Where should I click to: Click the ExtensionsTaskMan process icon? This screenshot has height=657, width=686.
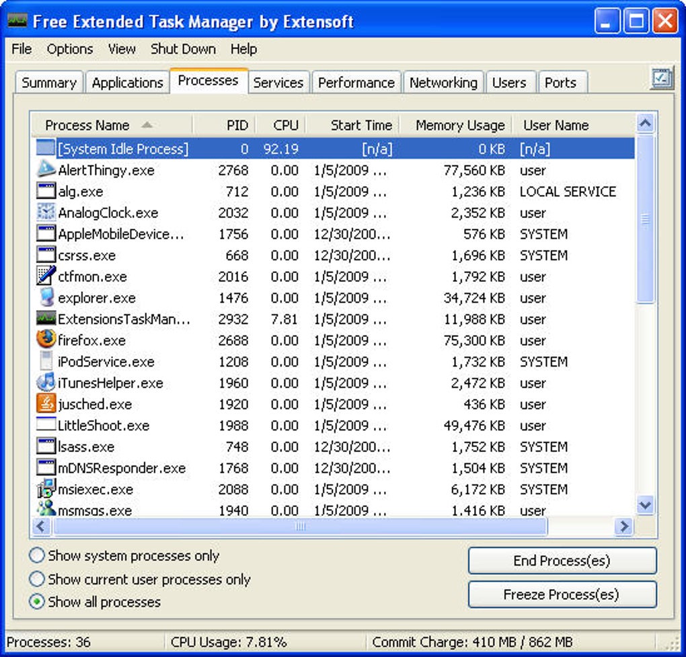(x=46, y=319)
